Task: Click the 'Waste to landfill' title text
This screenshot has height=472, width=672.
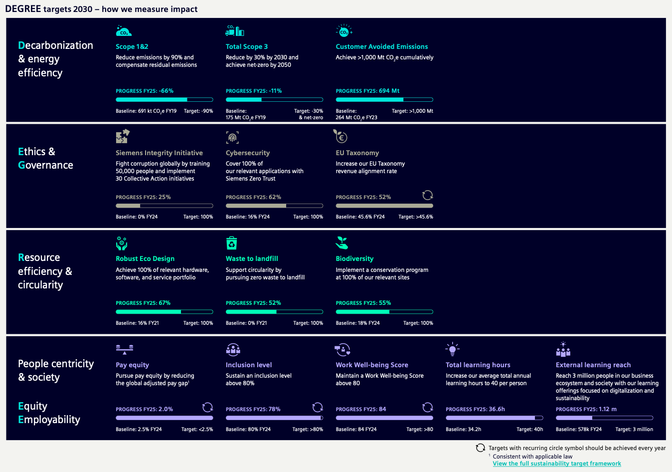Action: 252,258
